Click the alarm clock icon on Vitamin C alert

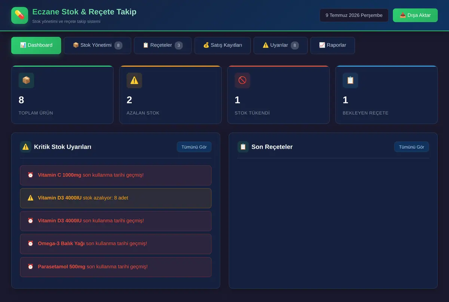click(31, 175)
